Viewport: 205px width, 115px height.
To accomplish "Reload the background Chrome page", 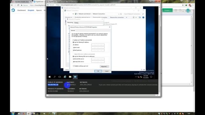I will pyautogui.click(x=18, y=5).
